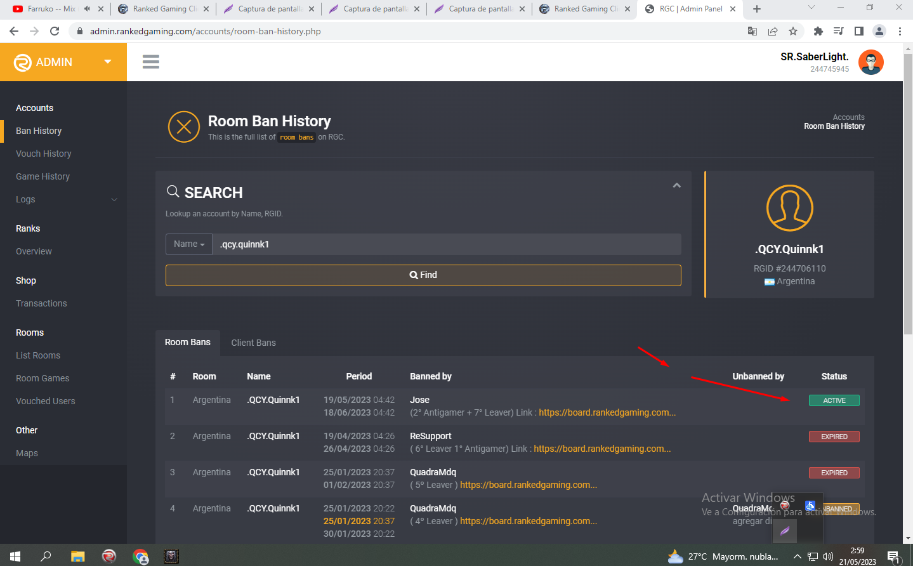Open Windows taskbar search icon
Screen dimensions: 913x566
pyautogui.click(x=46, y=556)
